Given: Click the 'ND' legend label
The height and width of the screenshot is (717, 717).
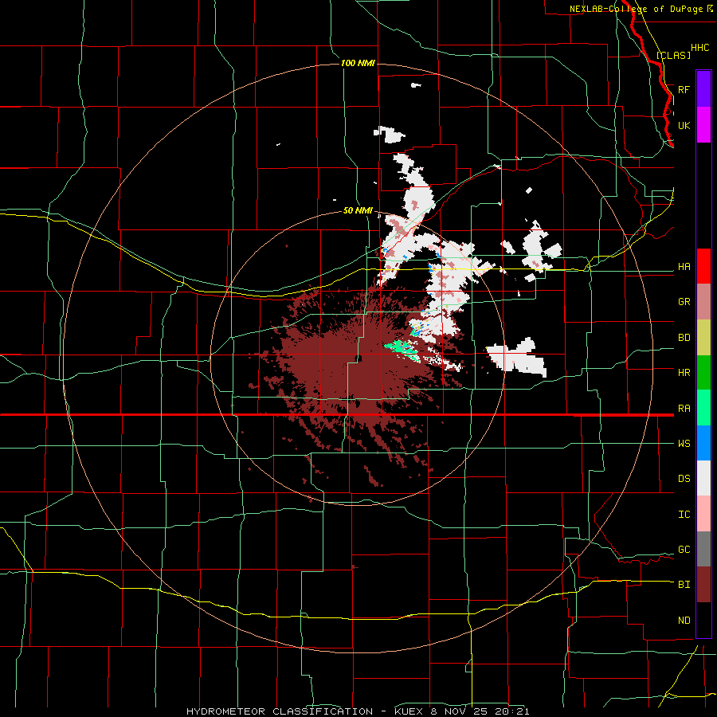Looking at the screenshot, I should pos(684,620).
